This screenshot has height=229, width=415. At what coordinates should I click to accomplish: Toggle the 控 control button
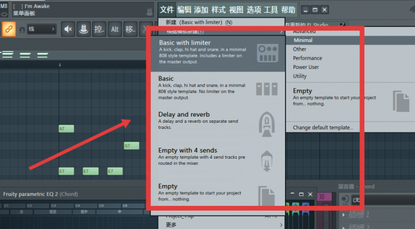coord(99,29)
